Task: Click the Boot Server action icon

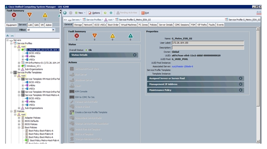Action: click(x=72, y=74)
